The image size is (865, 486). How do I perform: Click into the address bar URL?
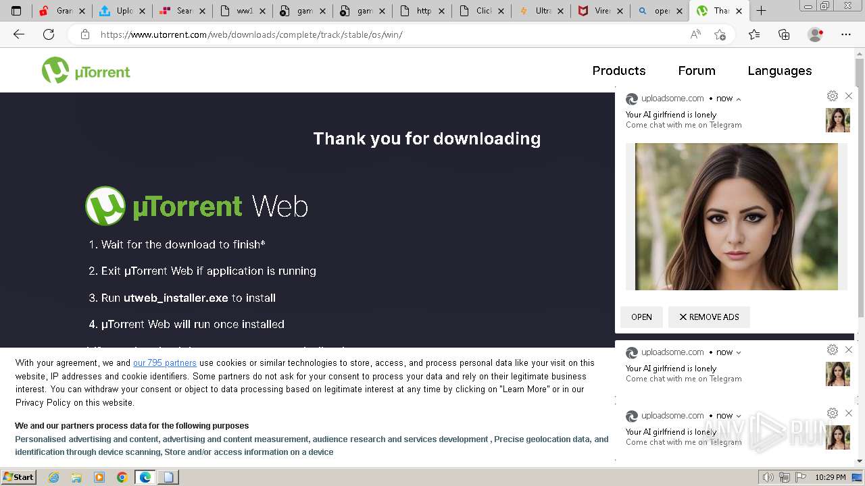point(251,34)
